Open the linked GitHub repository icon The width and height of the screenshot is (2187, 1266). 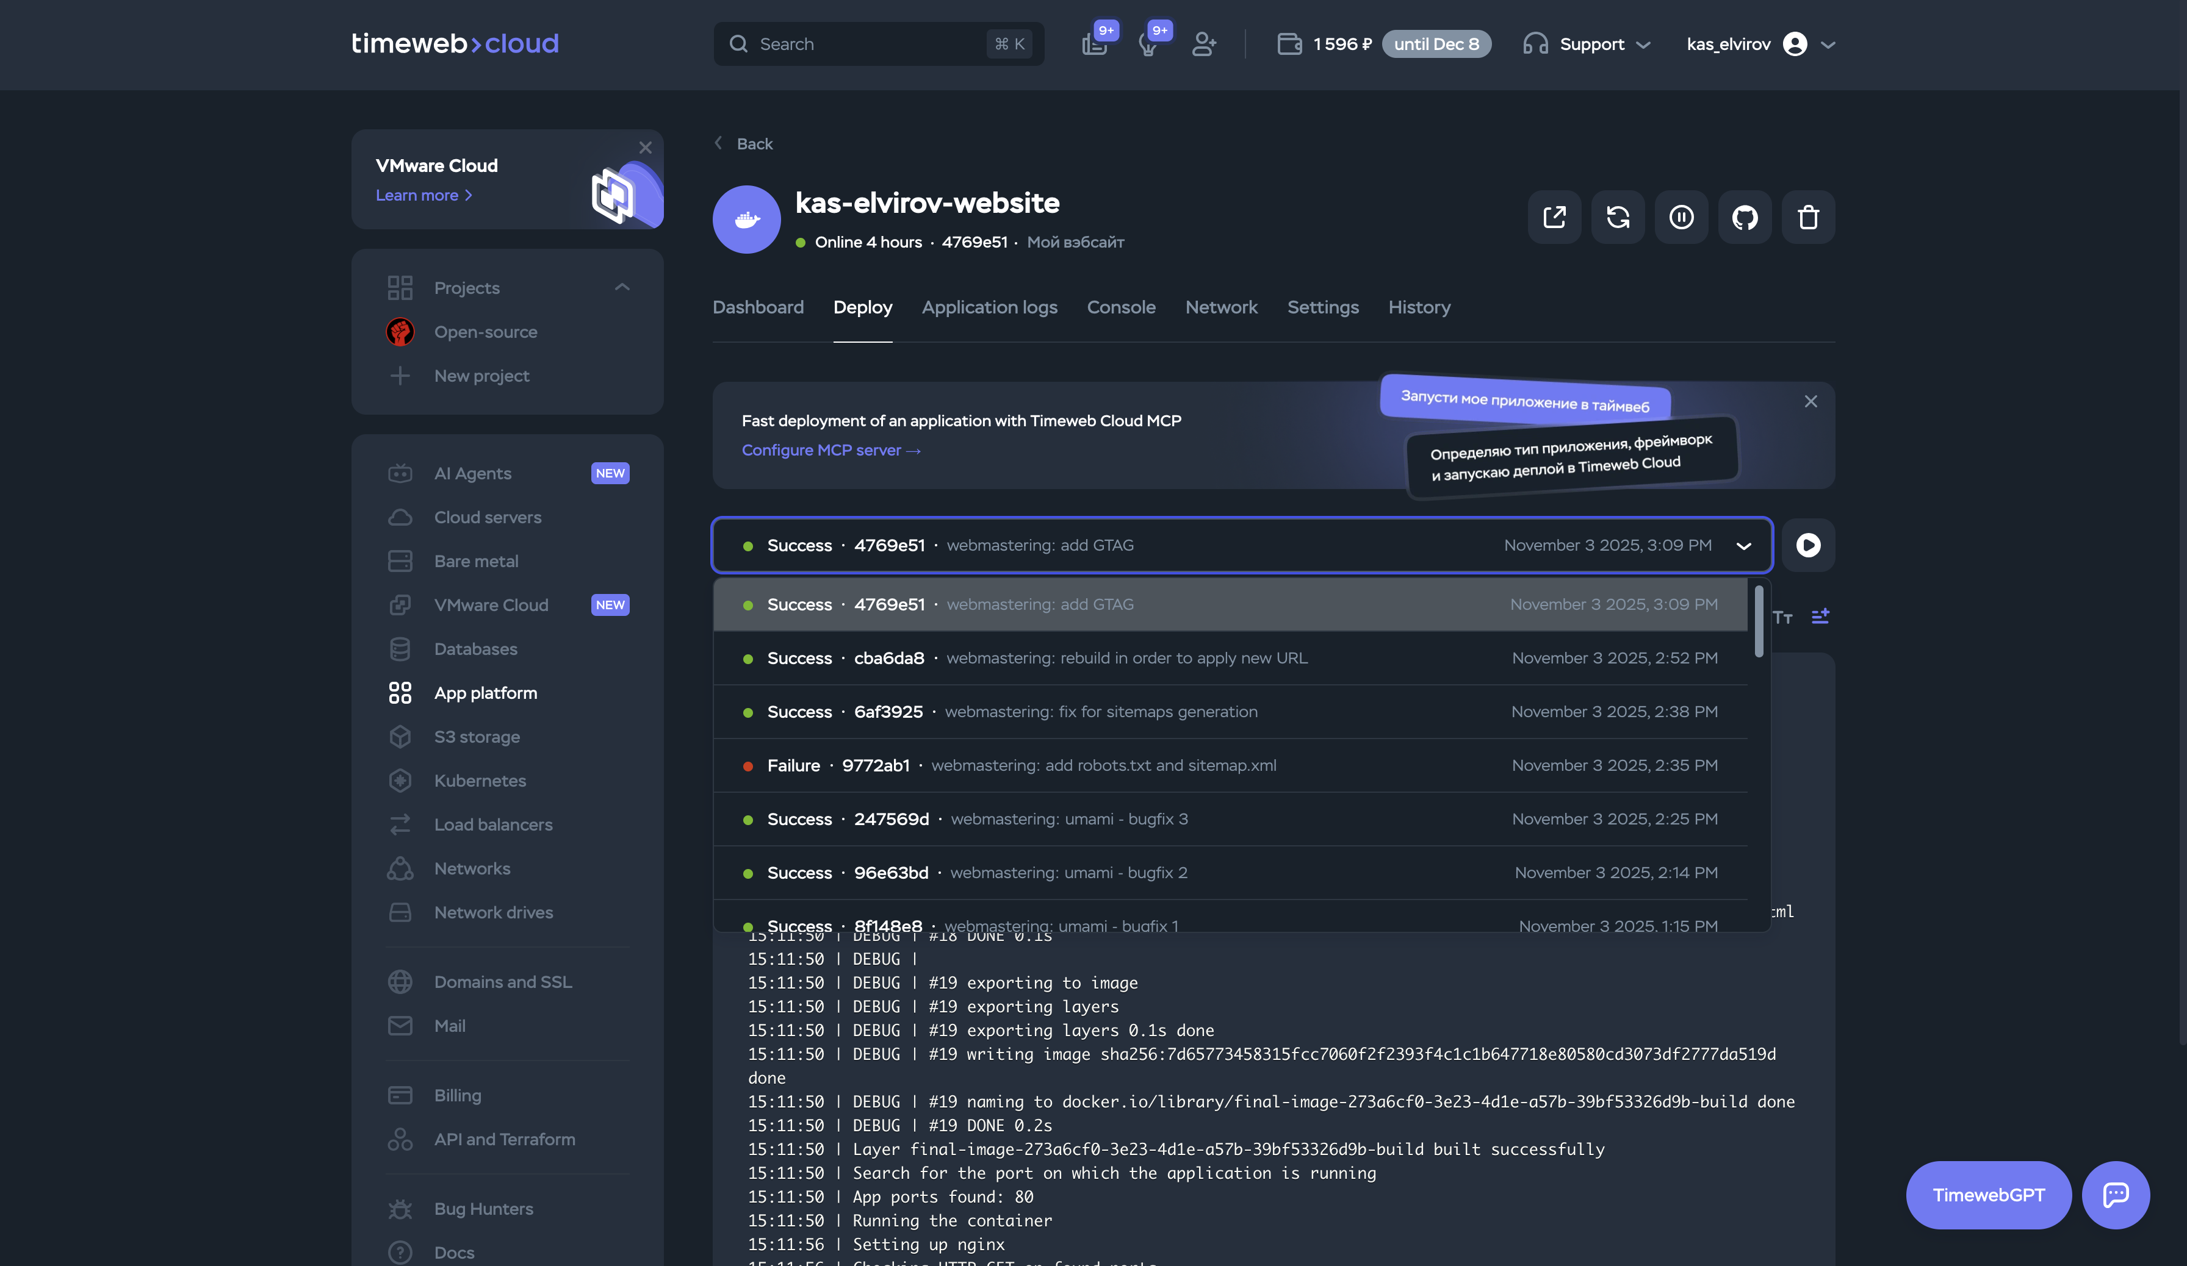(x=1745, y=218)
